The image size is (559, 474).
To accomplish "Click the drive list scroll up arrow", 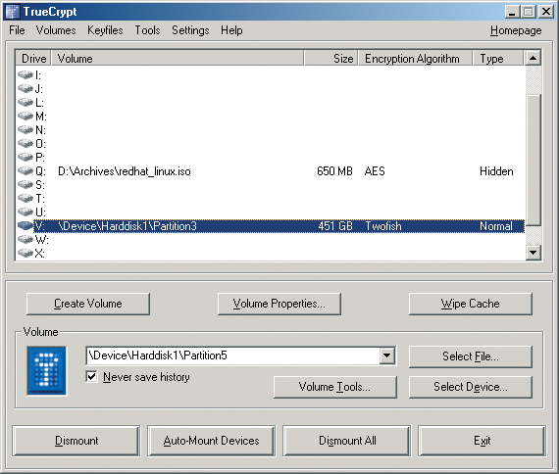I will tap(534, 58).
